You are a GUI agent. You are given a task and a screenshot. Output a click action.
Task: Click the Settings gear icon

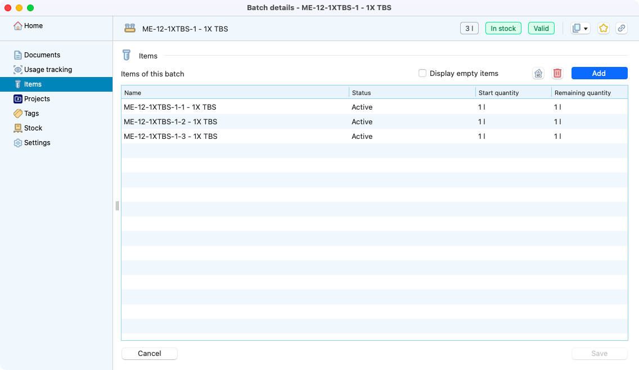pyautogui.click(x=17, y=143)
